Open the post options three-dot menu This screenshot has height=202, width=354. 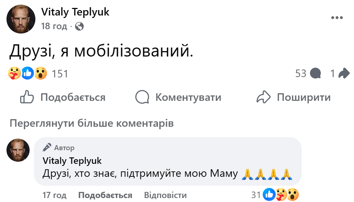point(337,18)
